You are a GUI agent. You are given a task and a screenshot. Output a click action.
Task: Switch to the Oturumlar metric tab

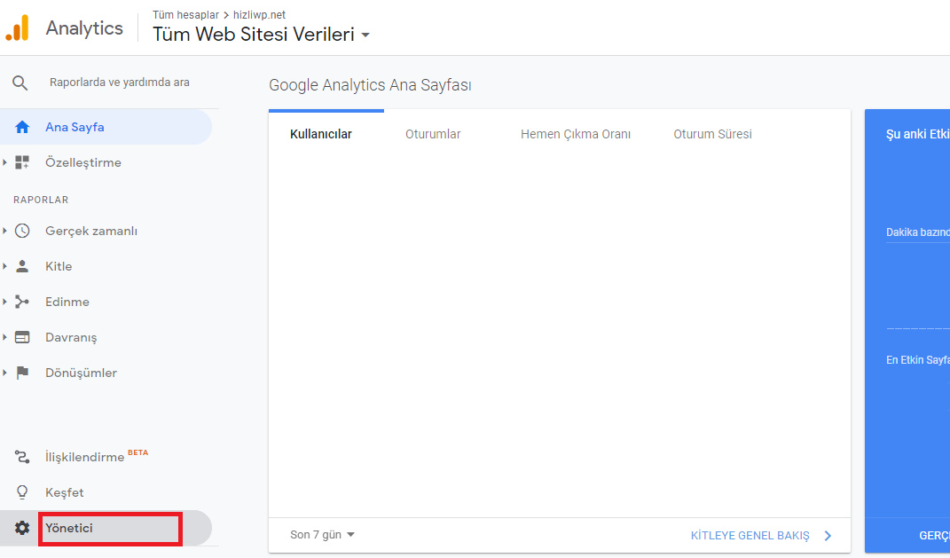coord(433,135)
